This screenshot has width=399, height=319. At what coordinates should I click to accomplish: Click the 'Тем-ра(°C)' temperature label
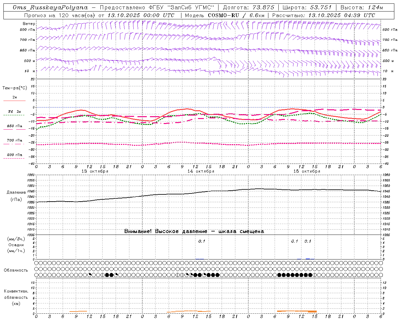[15, 88]
